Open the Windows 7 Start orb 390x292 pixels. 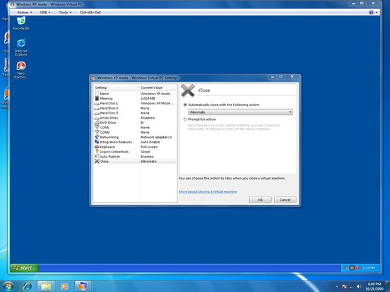[x=8, y=286]
